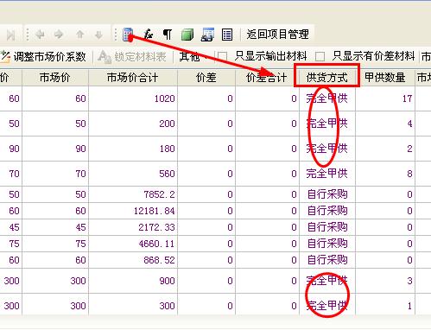Viewport: 431px width, 330px height.
Task: Click 完全甲供 in the 200 row
Action: [327, 124]
